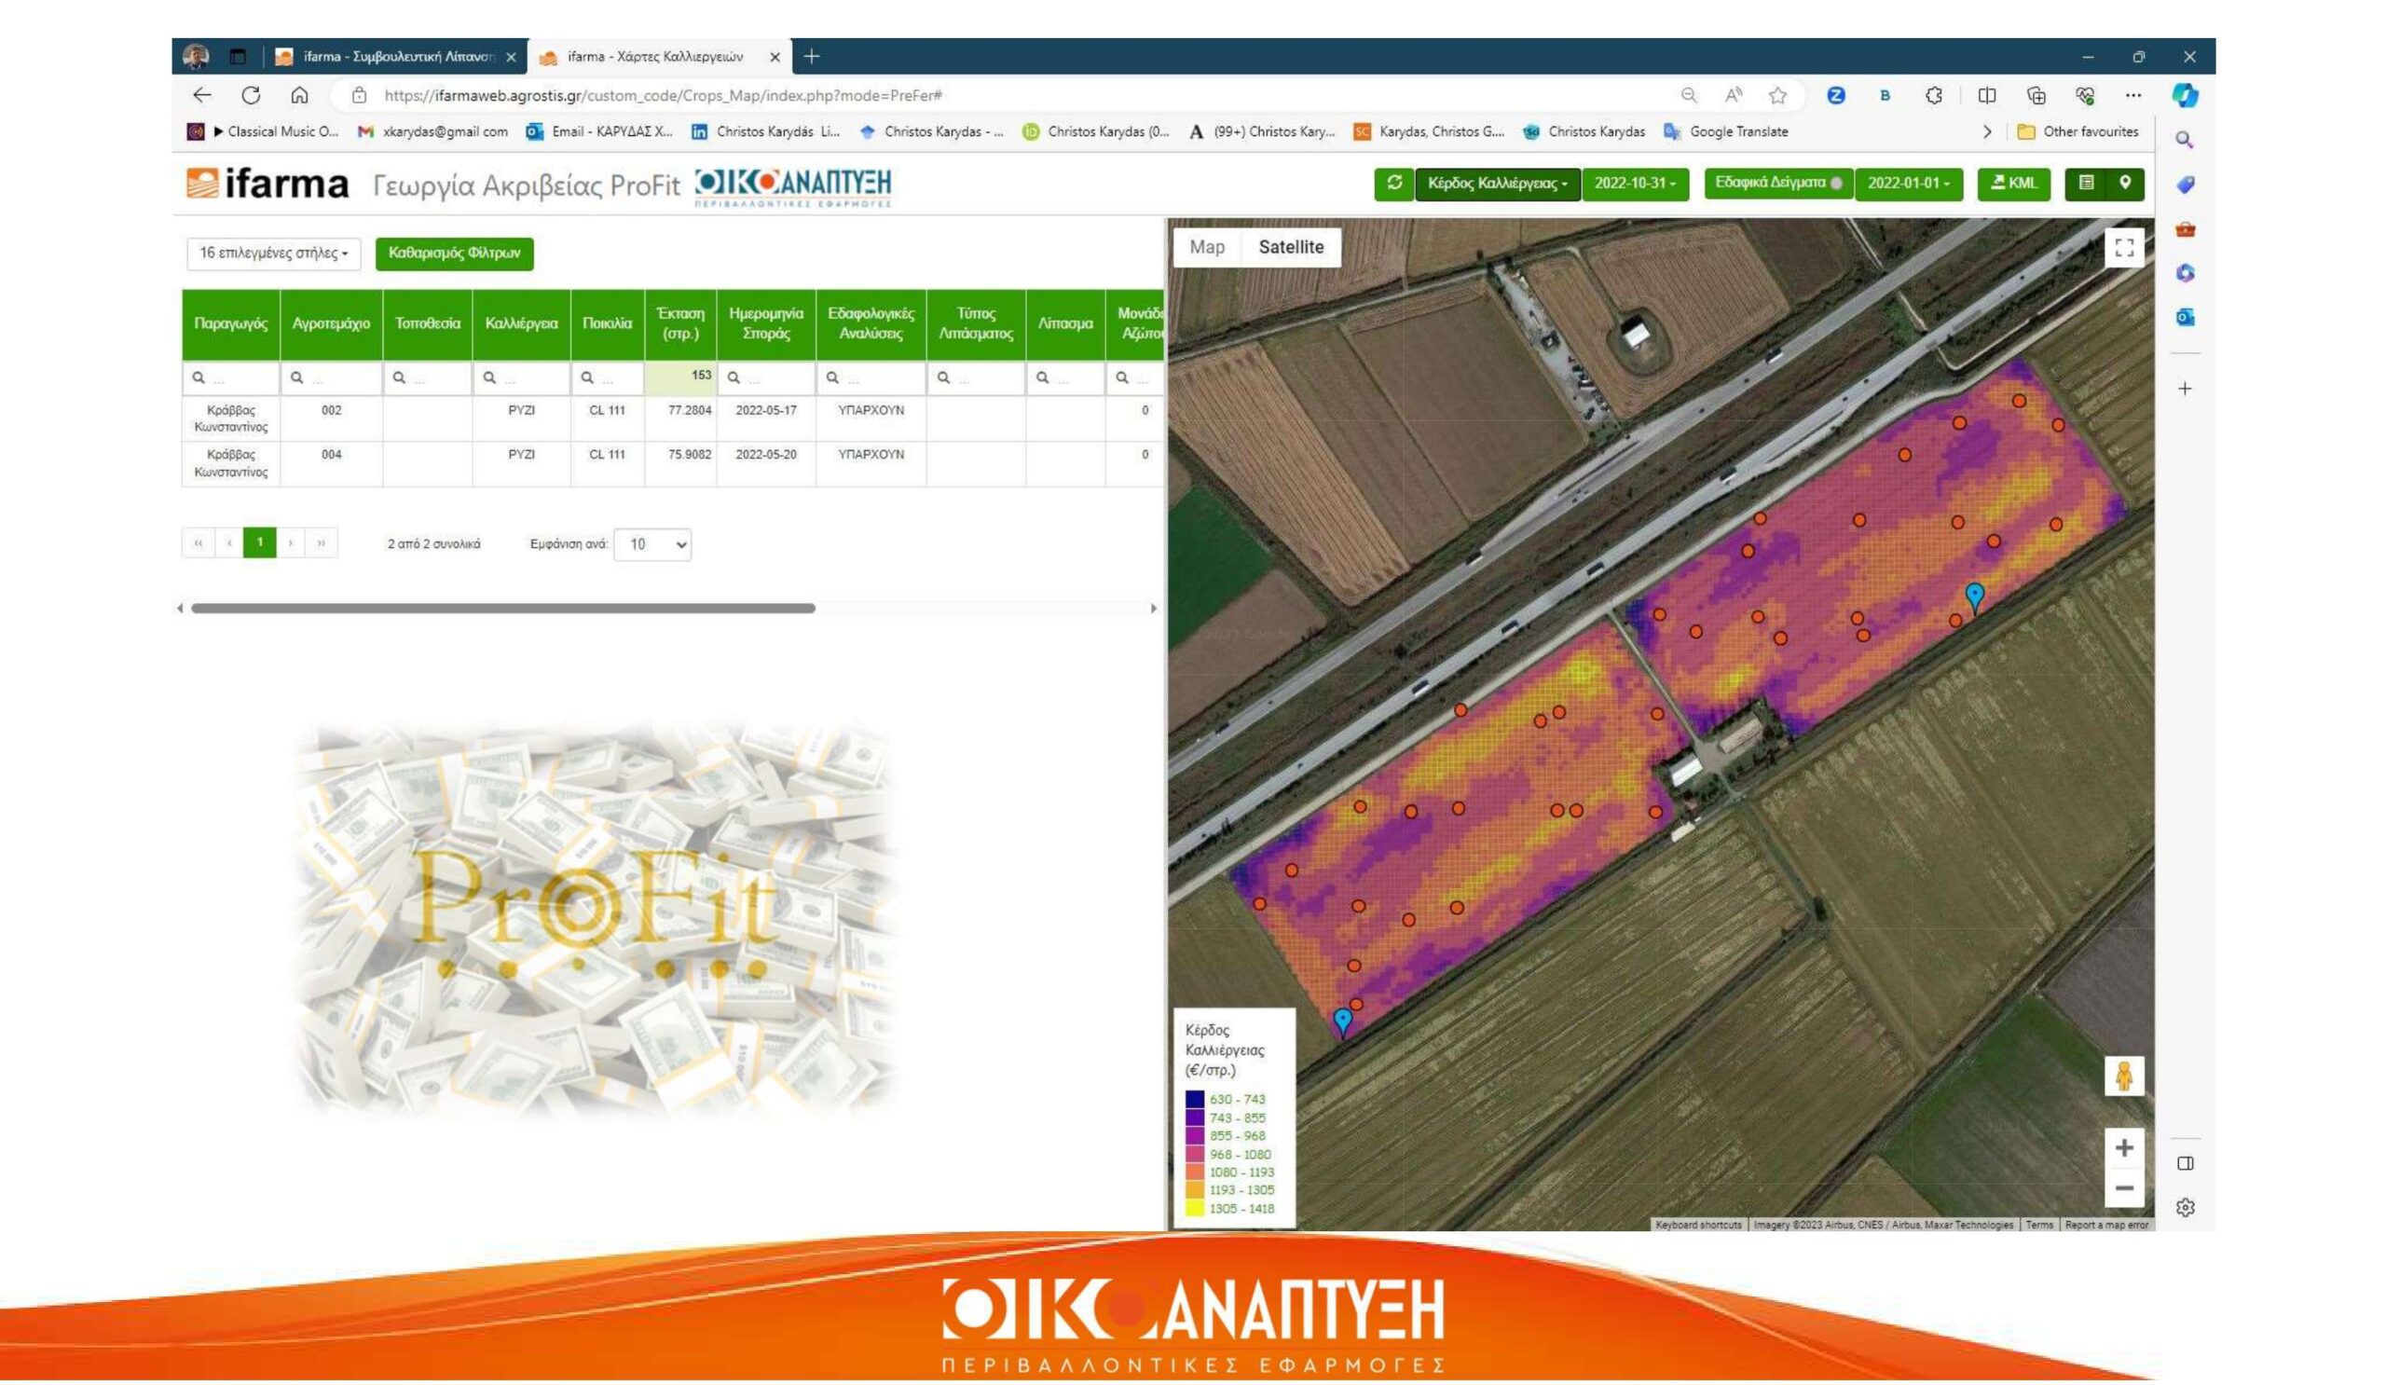This screenshot has width=2386, height=1385.
Task: Switch map to Map view
Action: coord(1206,247)
